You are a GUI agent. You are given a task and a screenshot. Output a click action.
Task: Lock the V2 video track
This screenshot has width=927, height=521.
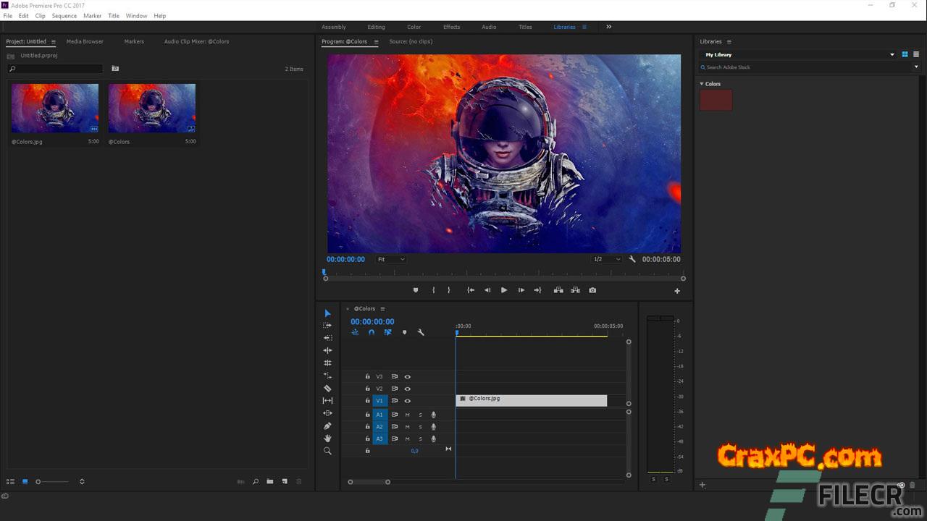[367, 389]
